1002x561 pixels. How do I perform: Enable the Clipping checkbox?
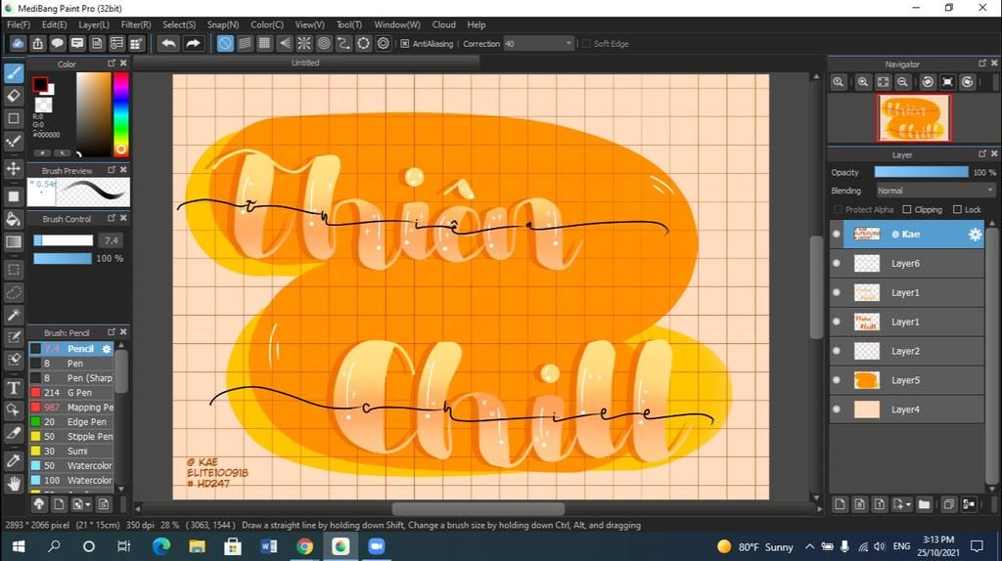point(907,209)
